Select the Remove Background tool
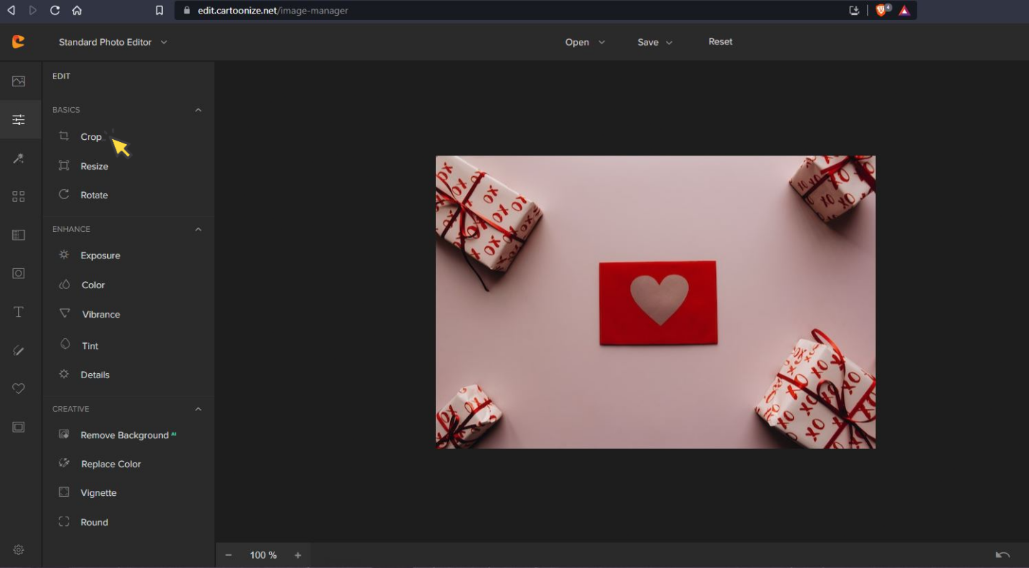Screen dimensions: 1029x568 (124, 435)
